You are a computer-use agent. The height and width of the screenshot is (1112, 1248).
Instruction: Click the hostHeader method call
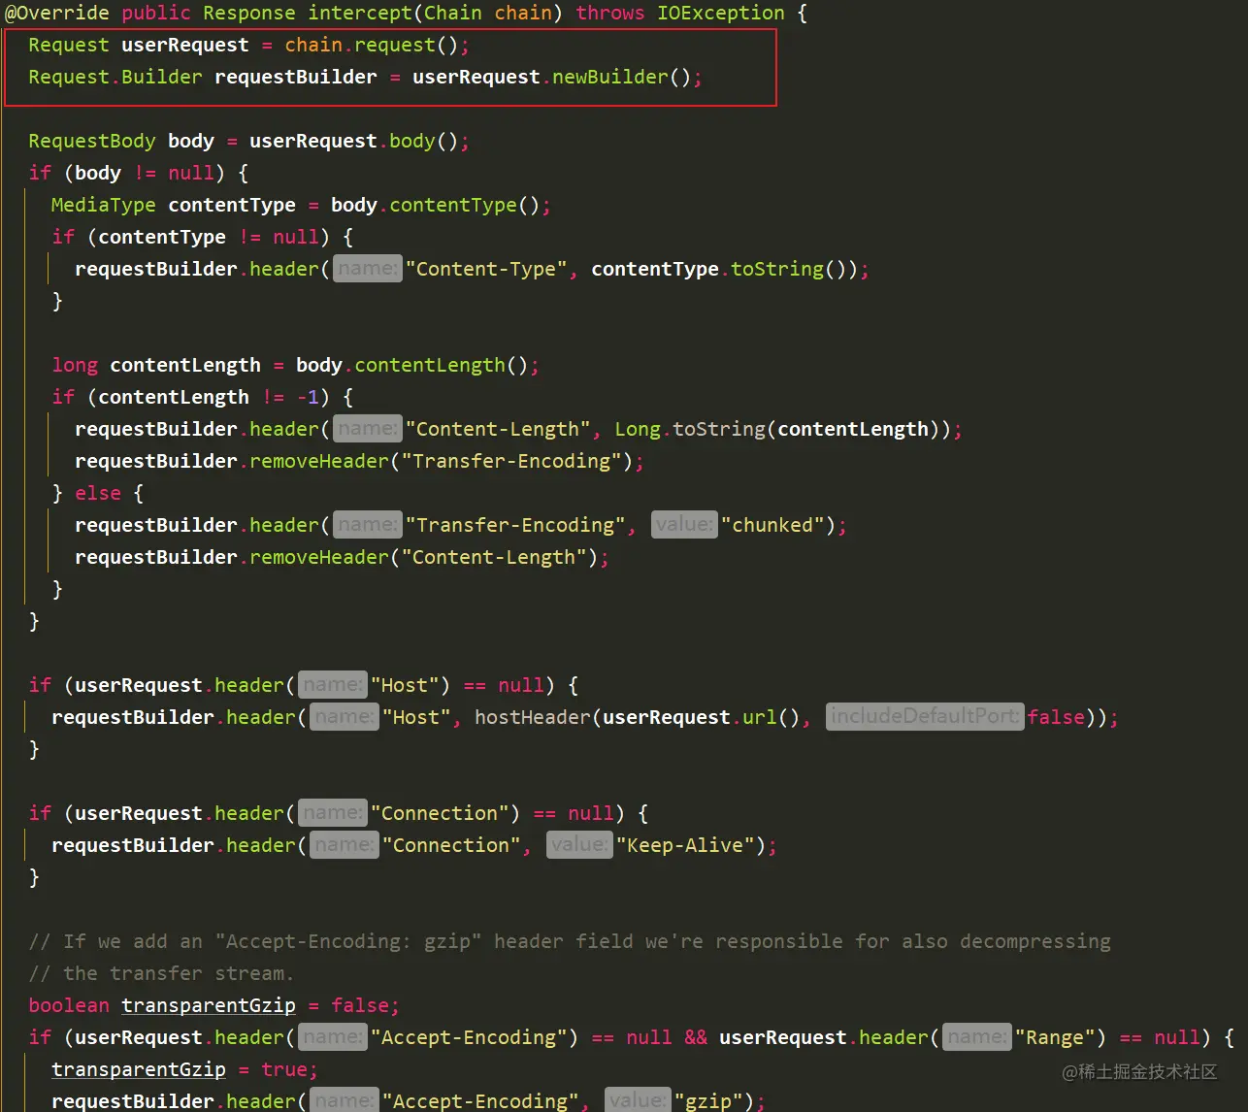point(532,717)
